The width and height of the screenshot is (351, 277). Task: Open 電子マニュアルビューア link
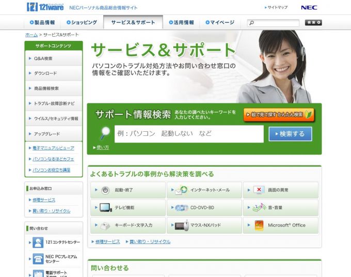pos(53,148)
